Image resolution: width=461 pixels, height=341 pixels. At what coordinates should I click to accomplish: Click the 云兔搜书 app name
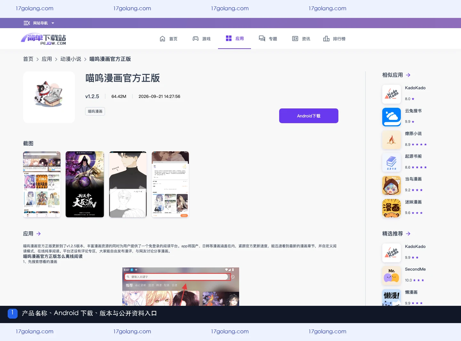coord(413,111)
